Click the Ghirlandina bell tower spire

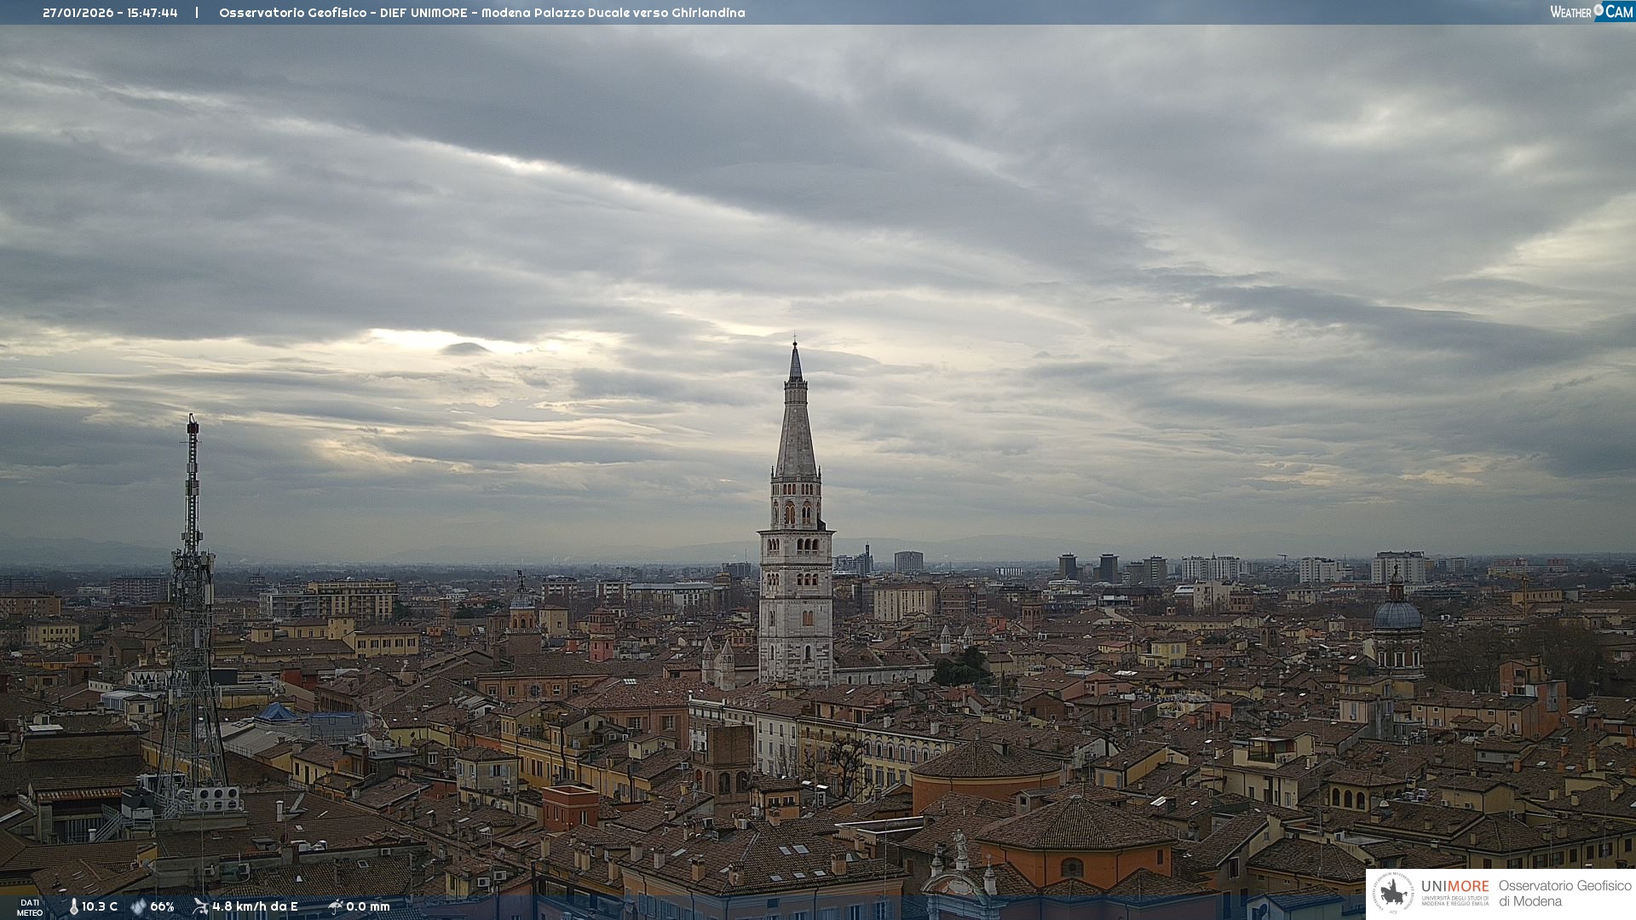click(796, 426)
